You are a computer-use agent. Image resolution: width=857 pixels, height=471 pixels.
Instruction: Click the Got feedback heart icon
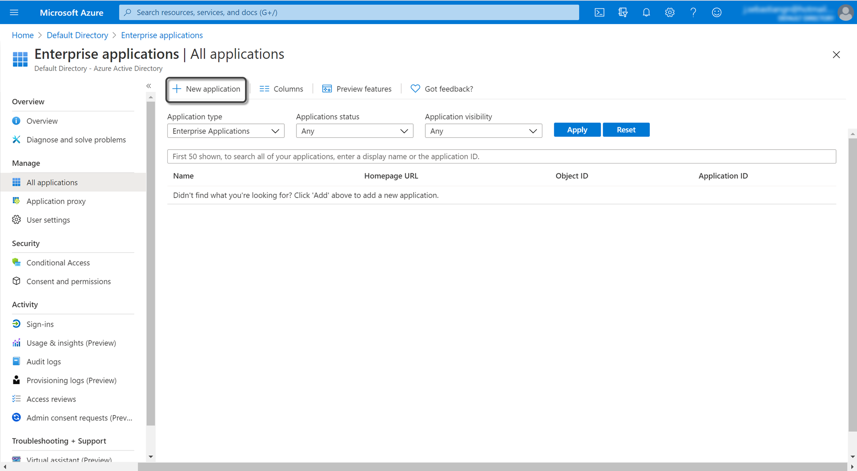point(415,89)
